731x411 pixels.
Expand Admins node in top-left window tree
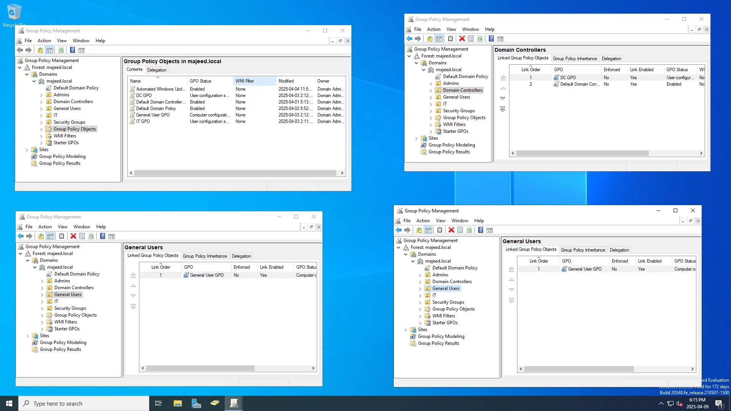coord(41,95)
